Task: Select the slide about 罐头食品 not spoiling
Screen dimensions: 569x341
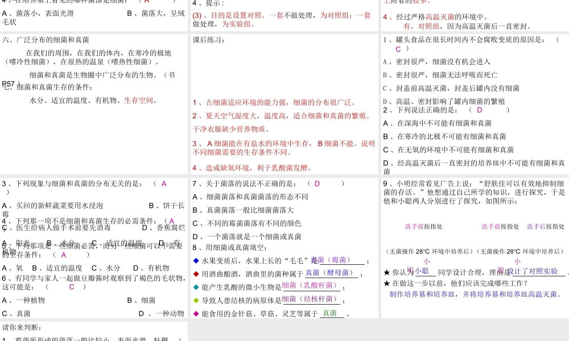Action: pos(474,104)
